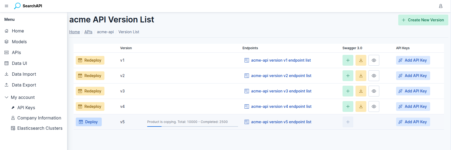Viewport: 451px width, 150px height.
Task: Redeploy version v2
Action: pos(90,76)
